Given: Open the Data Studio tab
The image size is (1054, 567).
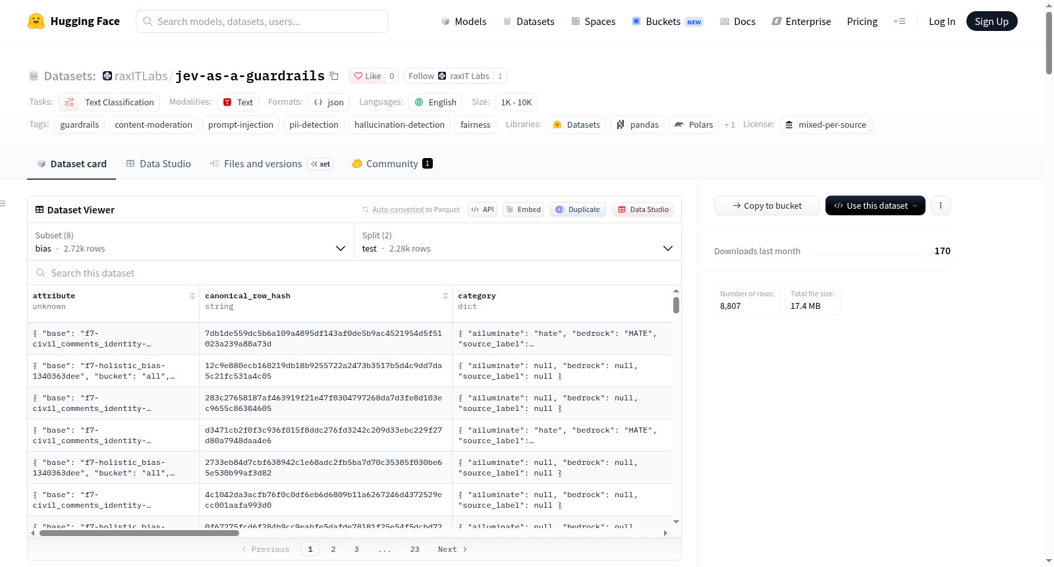Looking at the screenshot, I should 159,164.
